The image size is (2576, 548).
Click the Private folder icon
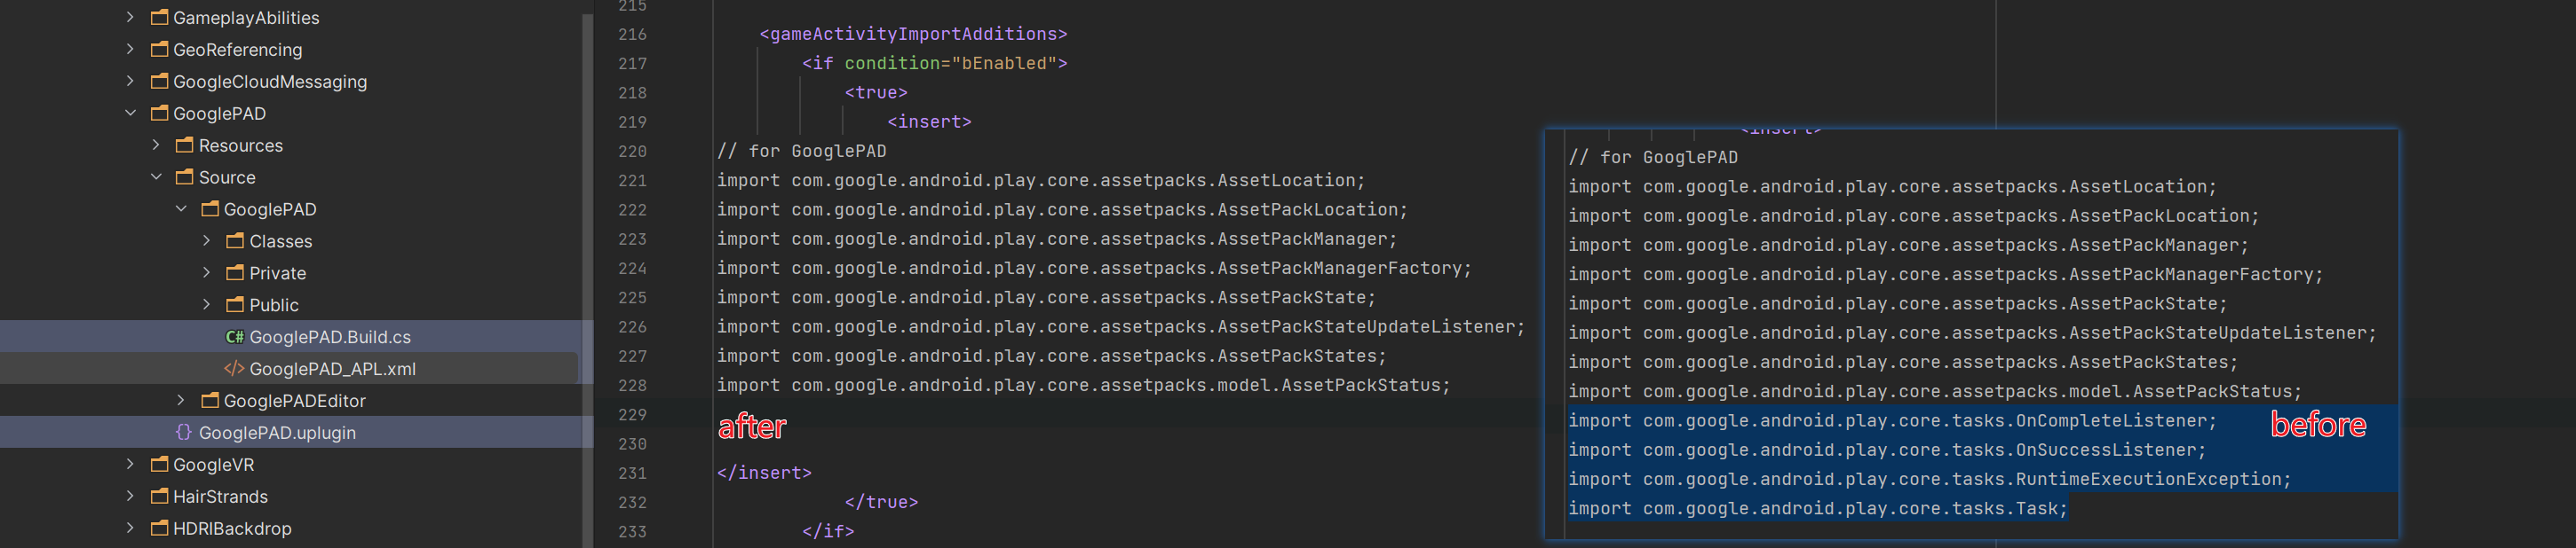[235, 272]
